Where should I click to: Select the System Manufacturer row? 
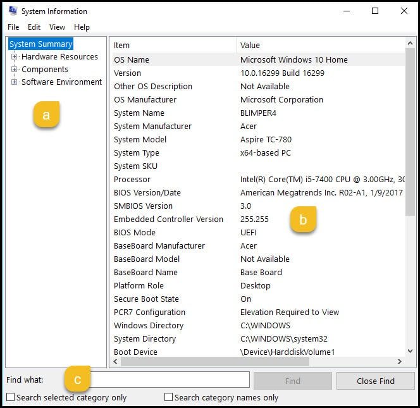click(257, 126)
